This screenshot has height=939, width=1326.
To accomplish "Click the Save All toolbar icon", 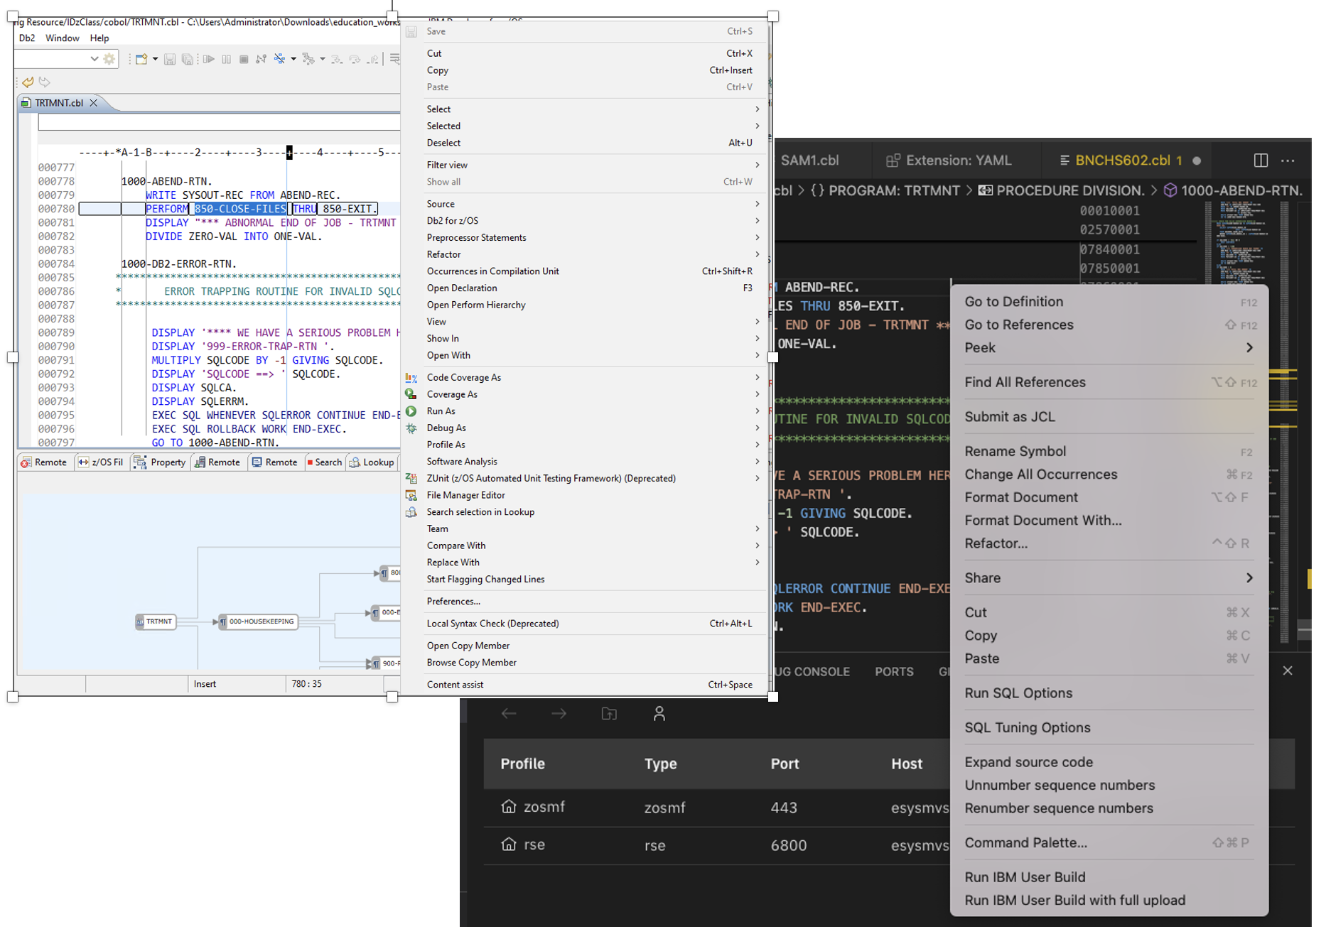I will [x=187, y=59].
